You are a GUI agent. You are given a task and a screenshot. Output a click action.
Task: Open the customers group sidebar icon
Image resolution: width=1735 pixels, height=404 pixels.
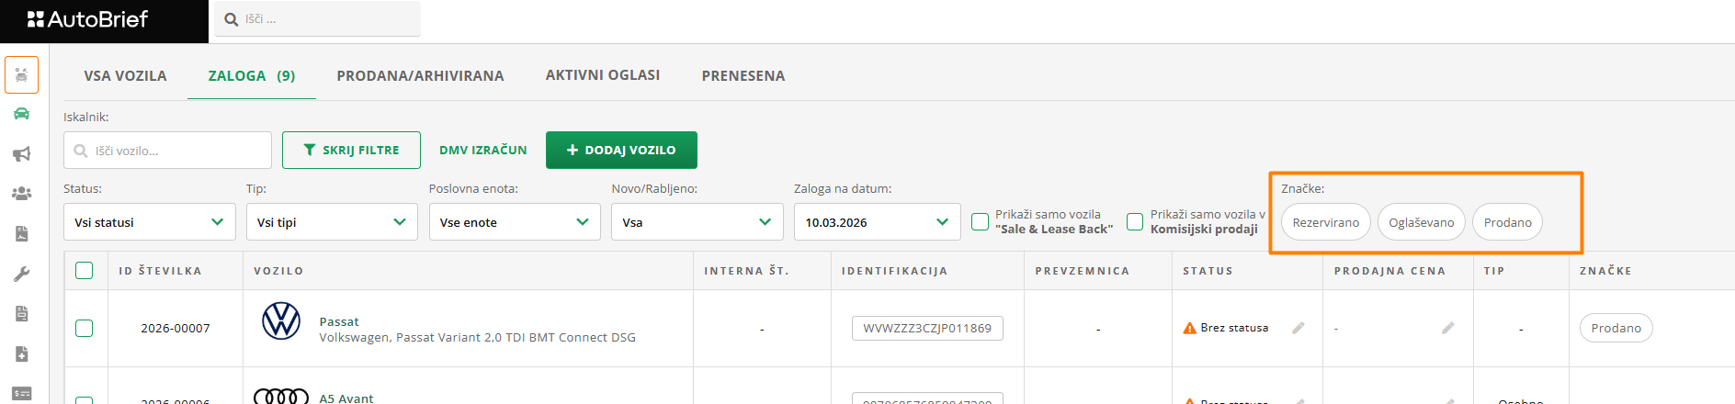click(21, 194)
